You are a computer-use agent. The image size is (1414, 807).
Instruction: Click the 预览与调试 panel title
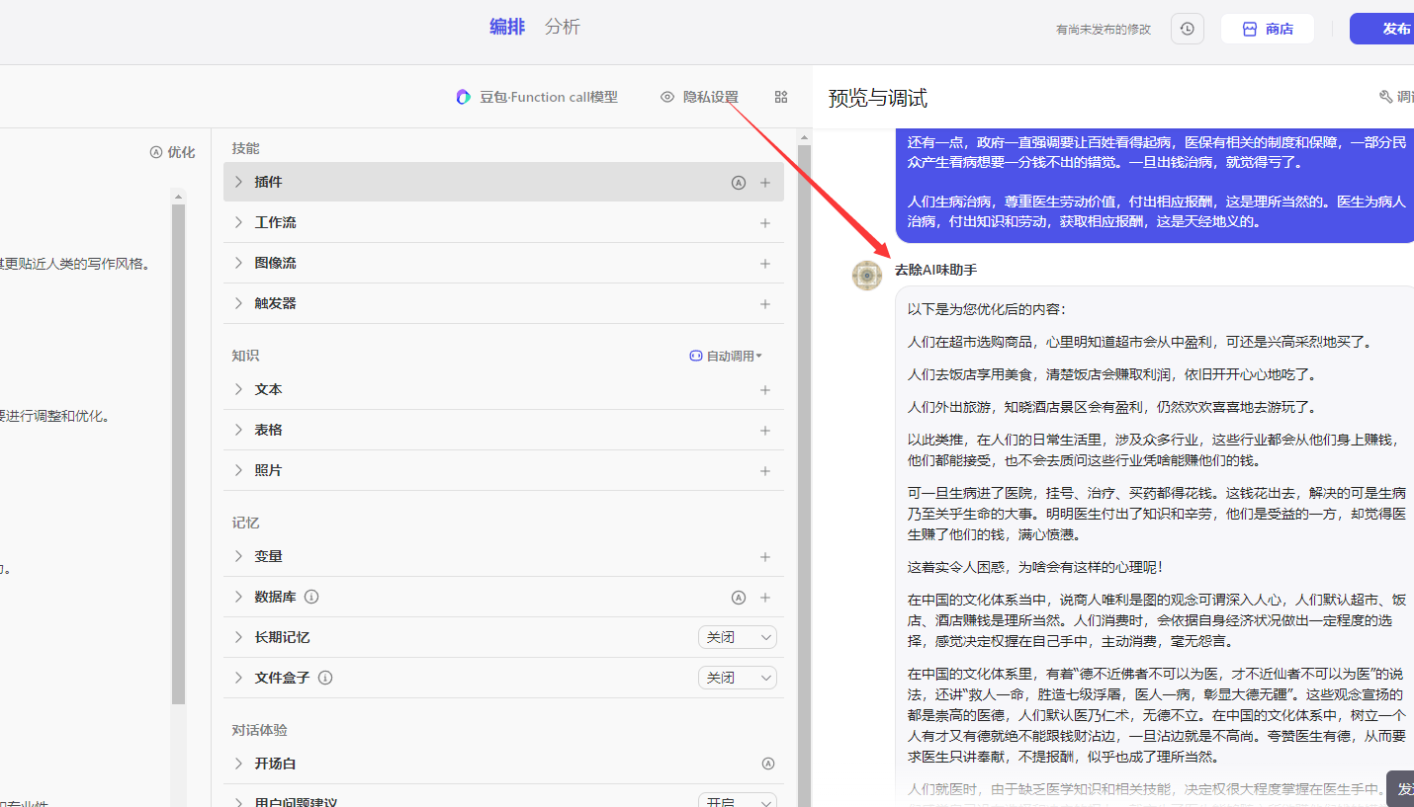[878, 98]
